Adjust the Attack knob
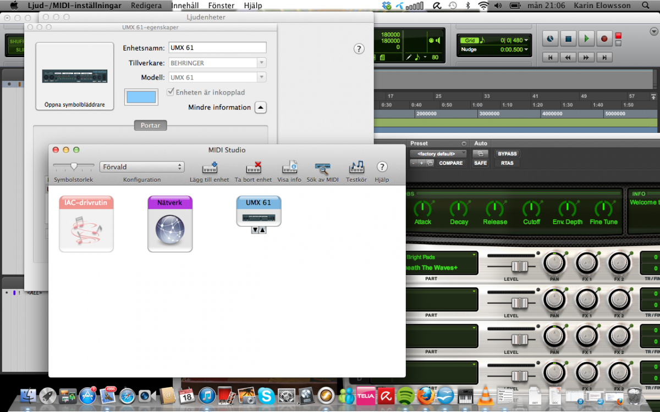 pos(423,209)
